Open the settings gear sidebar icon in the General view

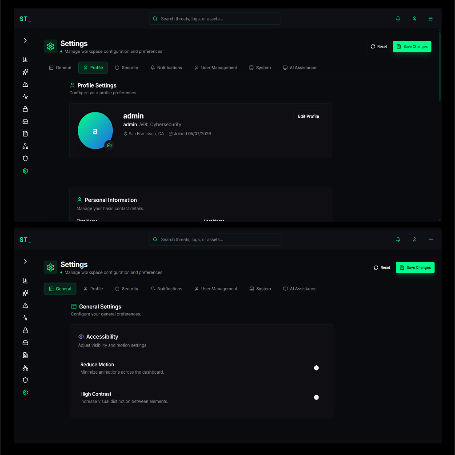[x=25, y=393]
